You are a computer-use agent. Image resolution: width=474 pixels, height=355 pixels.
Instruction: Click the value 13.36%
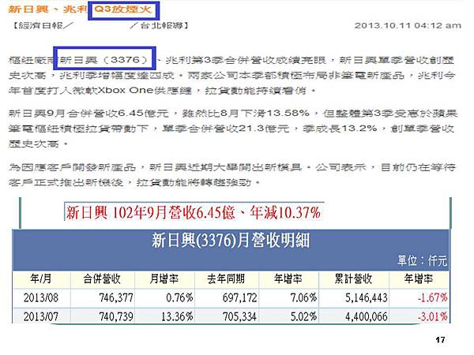tap(177, 316)
